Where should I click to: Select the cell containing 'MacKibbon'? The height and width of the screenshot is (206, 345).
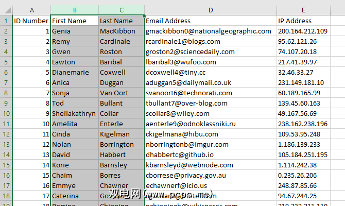(122, 31)
